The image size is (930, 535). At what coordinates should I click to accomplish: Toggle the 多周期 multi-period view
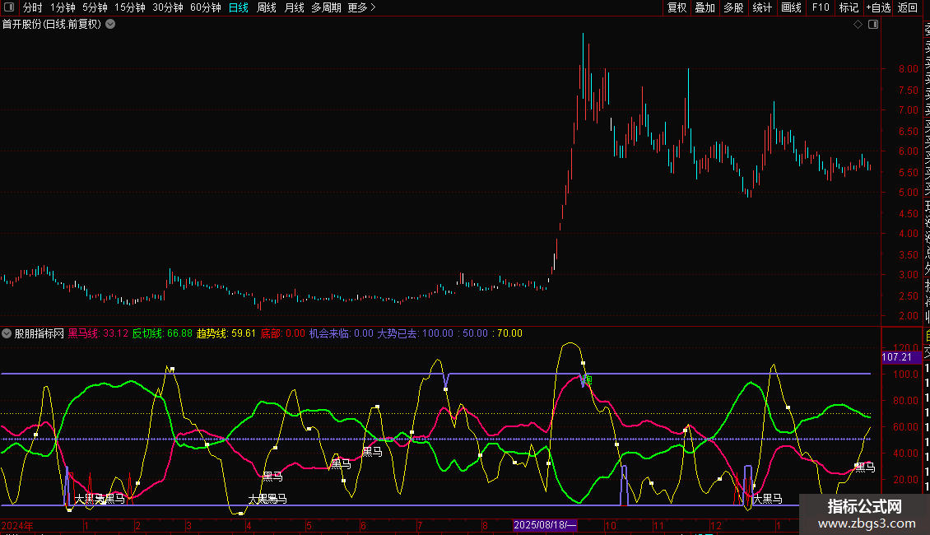(326, 8)
